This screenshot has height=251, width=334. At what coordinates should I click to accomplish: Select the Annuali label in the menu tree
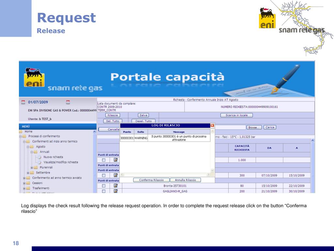tap(44, 152)
